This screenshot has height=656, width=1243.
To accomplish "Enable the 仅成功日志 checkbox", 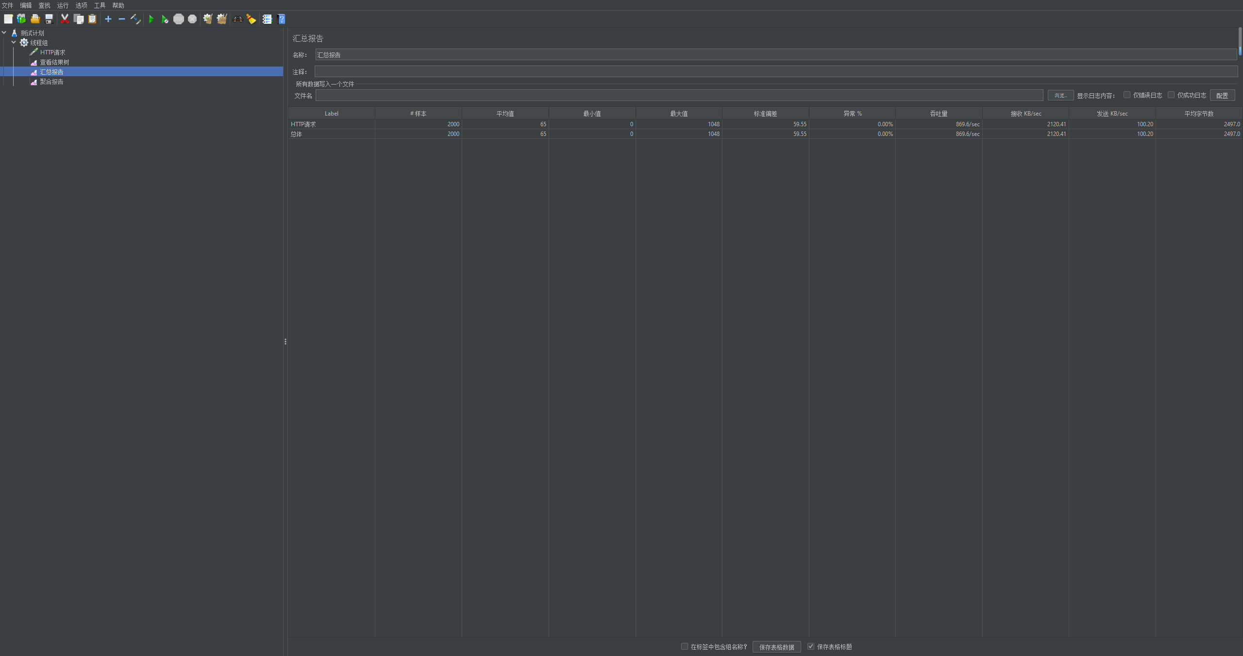I will (x=1171, y=95).
